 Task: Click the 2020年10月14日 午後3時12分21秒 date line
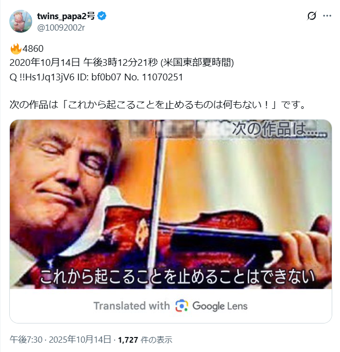[x=122, y=62]
